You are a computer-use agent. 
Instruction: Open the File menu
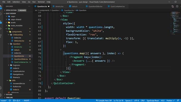(4, 2)
